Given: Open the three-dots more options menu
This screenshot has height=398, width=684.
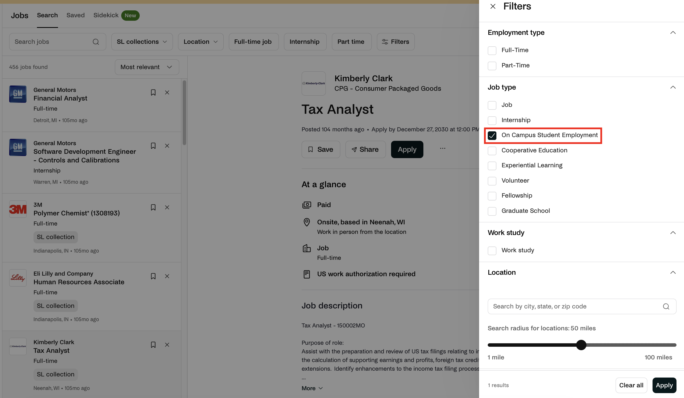Looking at the screenshot, I should [x=443, y=149].
